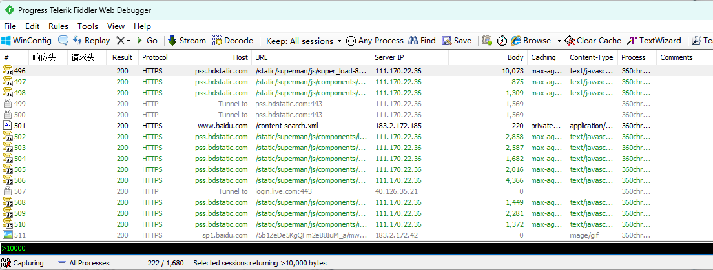Viewport: 713px width, 270px height.
Task: Open the File menu
Action: [10, 26]
